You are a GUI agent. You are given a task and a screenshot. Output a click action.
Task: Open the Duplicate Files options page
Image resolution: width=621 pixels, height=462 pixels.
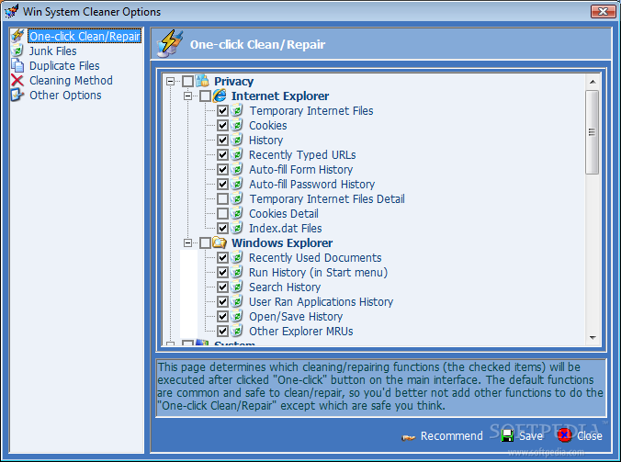[x=64, y=66]
